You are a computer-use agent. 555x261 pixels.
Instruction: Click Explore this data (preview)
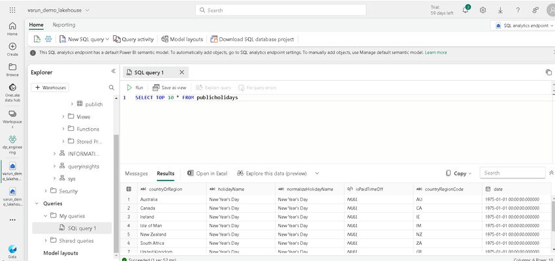[x=272, y=173]
